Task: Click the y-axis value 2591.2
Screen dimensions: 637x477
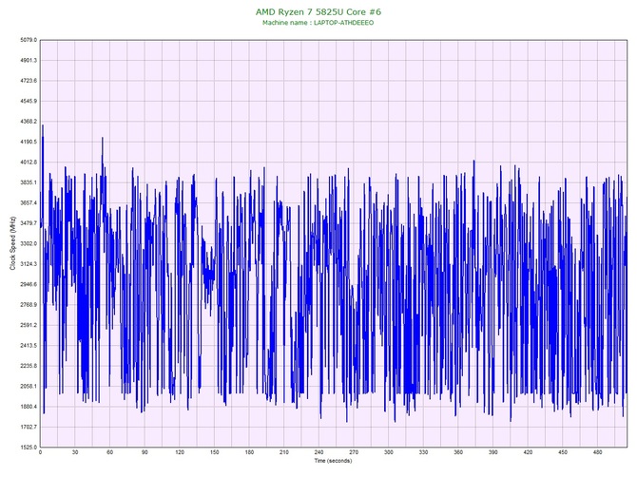Action: coord(29,325)
